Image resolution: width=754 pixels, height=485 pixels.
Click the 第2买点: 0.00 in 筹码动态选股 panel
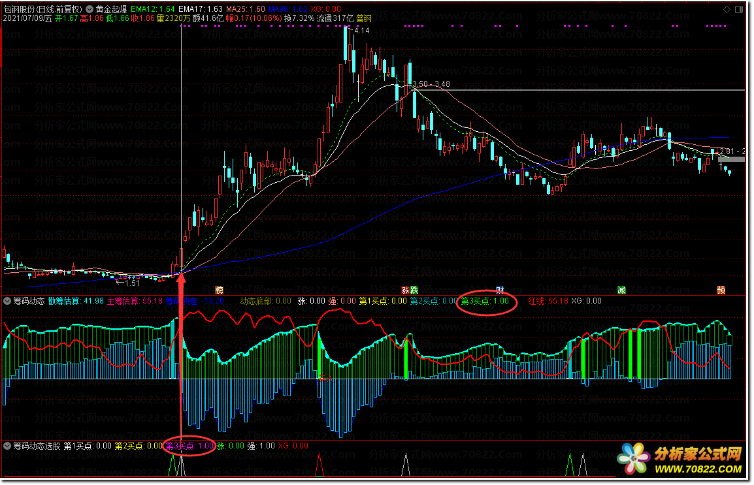[139, 446]
